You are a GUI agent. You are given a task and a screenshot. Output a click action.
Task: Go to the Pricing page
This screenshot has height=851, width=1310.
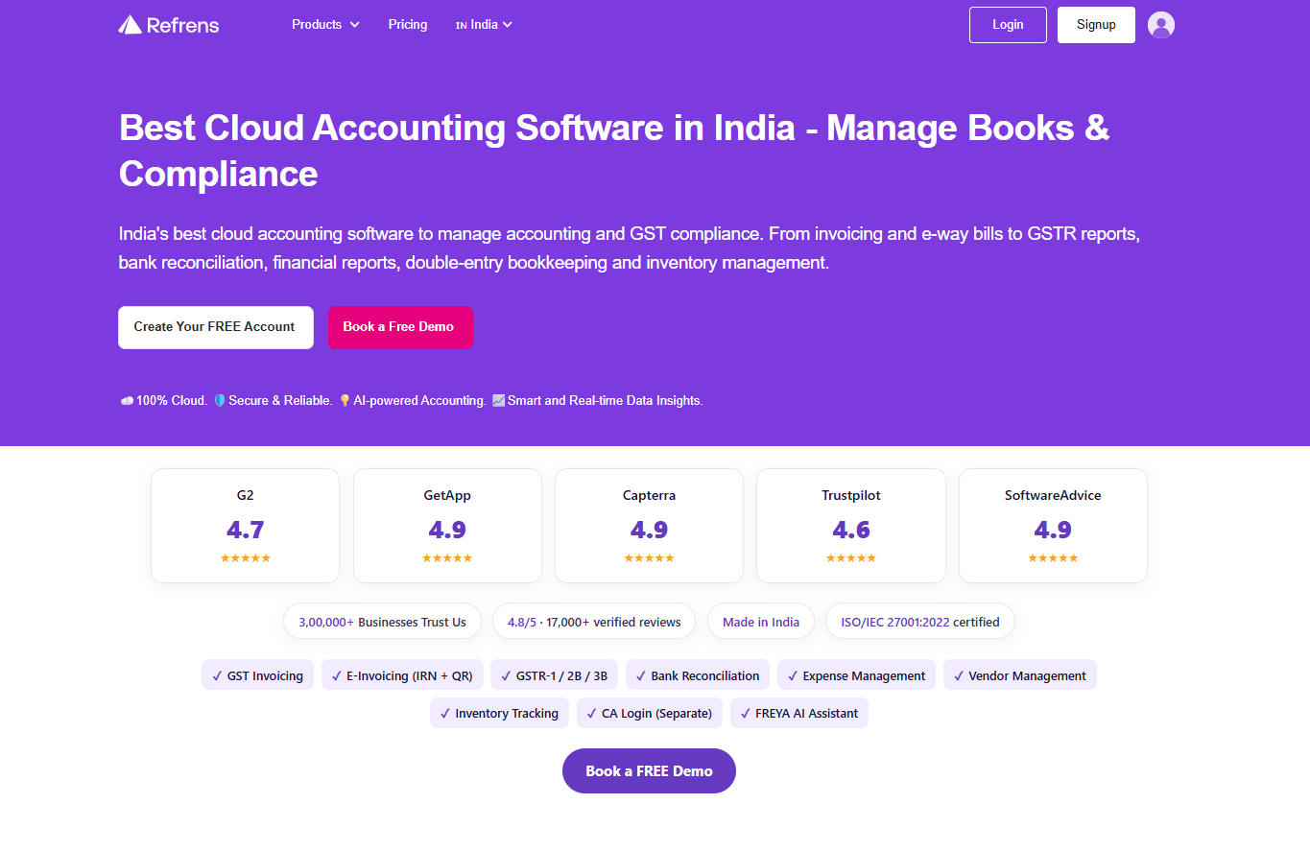click(408, 25)
